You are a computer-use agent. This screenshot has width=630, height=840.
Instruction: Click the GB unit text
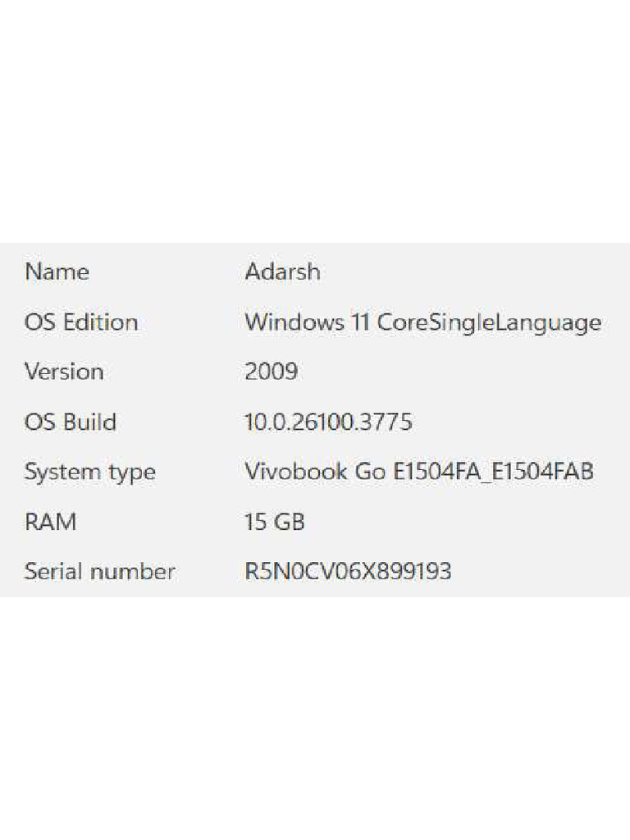click(289, 522)
